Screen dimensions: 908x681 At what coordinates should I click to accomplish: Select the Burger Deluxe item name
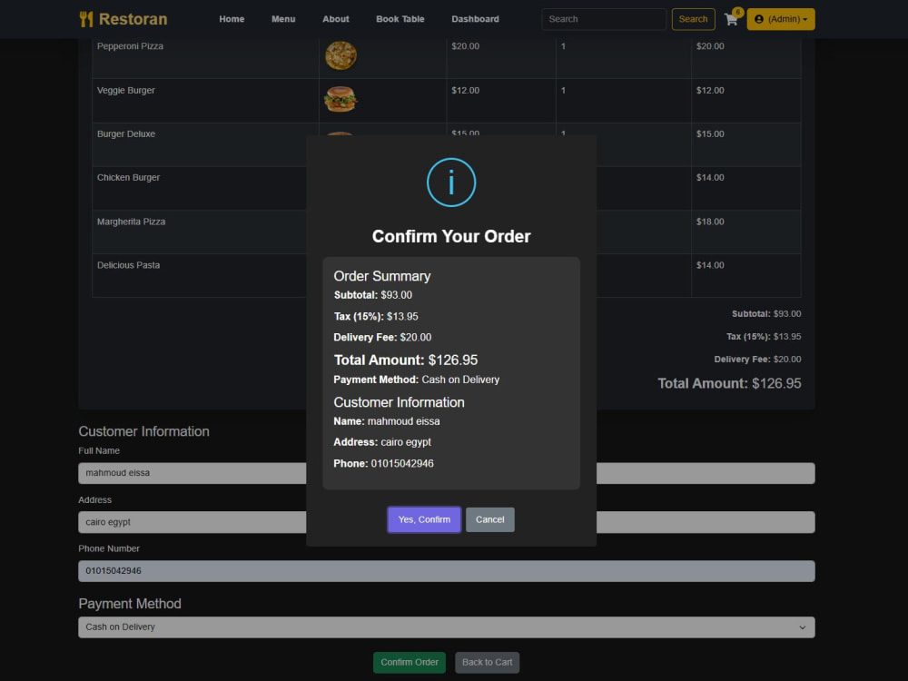125,133
